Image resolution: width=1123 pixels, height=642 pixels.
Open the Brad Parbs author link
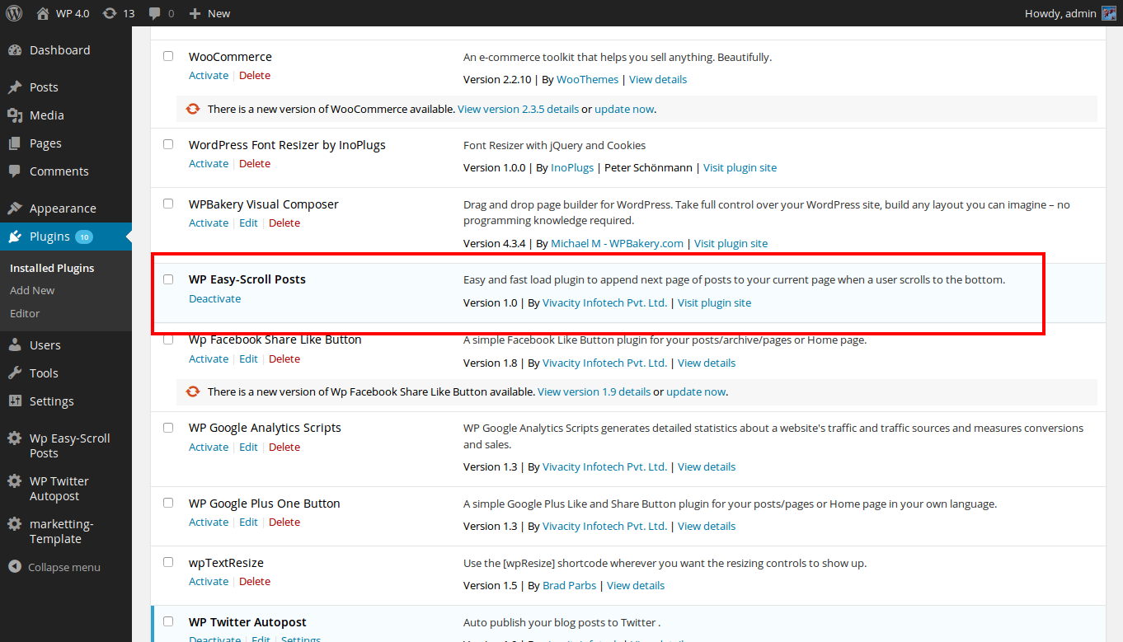571,585
